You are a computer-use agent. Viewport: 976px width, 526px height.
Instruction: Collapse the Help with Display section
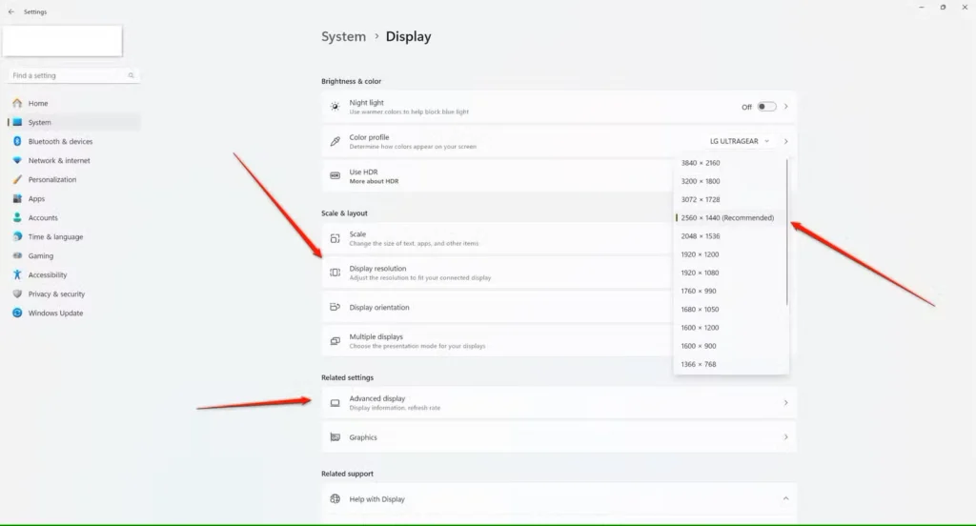[786, 498]
